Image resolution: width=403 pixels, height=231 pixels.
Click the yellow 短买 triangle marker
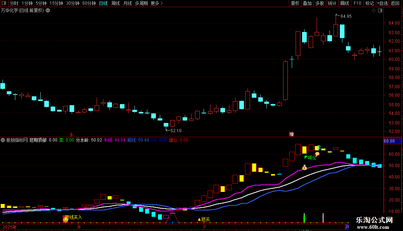[x=204, y=220]
